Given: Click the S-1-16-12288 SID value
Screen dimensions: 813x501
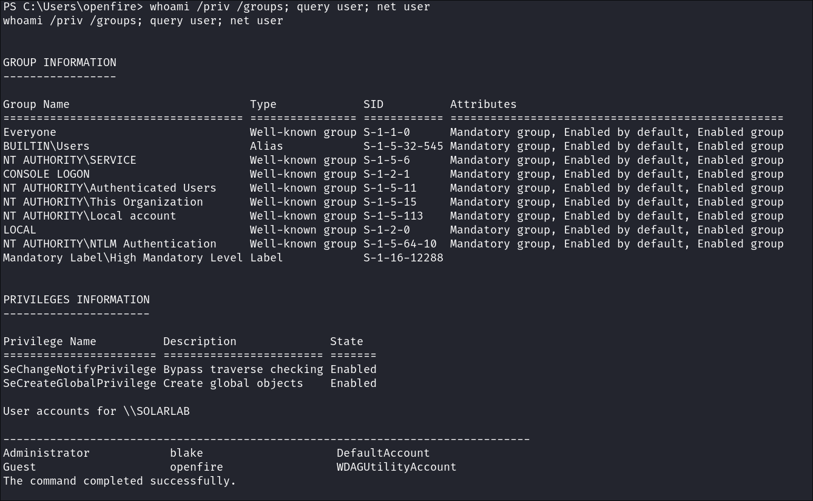Looking at the screenshot, I should click(403, 258).
